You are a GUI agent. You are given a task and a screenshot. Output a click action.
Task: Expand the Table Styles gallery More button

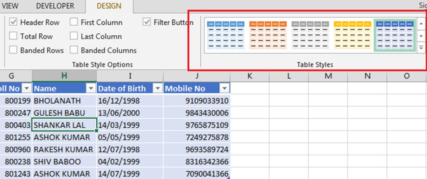pyautogui.click(x=421, y=48)
